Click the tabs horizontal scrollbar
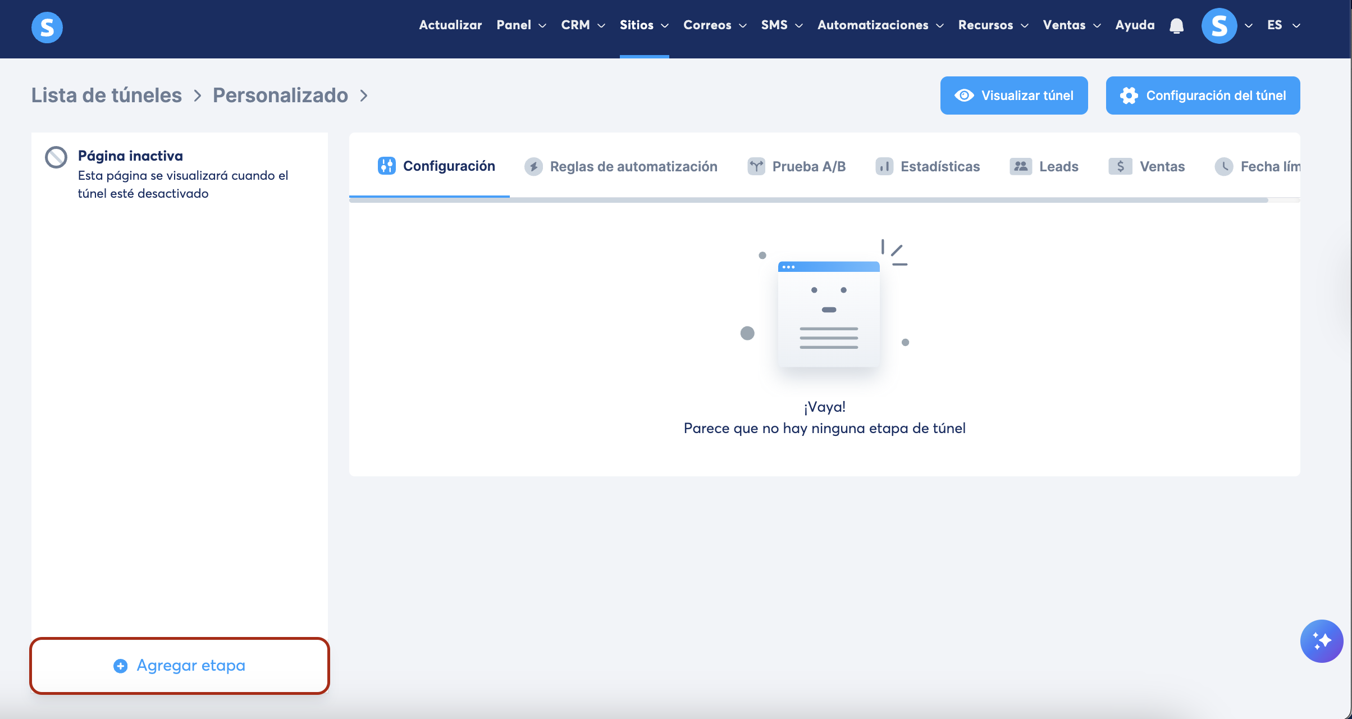 (809, 200)
